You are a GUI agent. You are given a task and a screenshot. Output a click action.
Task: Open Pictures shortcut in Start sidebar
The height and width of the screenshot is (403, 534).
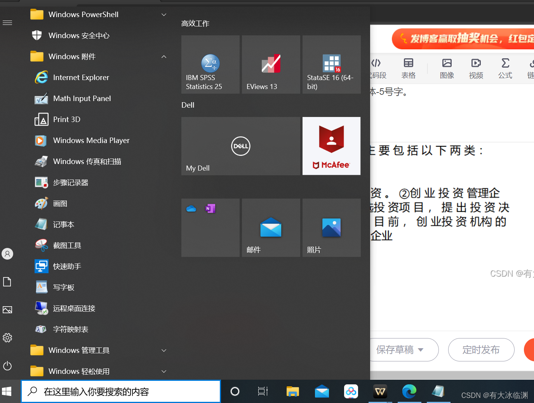point(7,310)
